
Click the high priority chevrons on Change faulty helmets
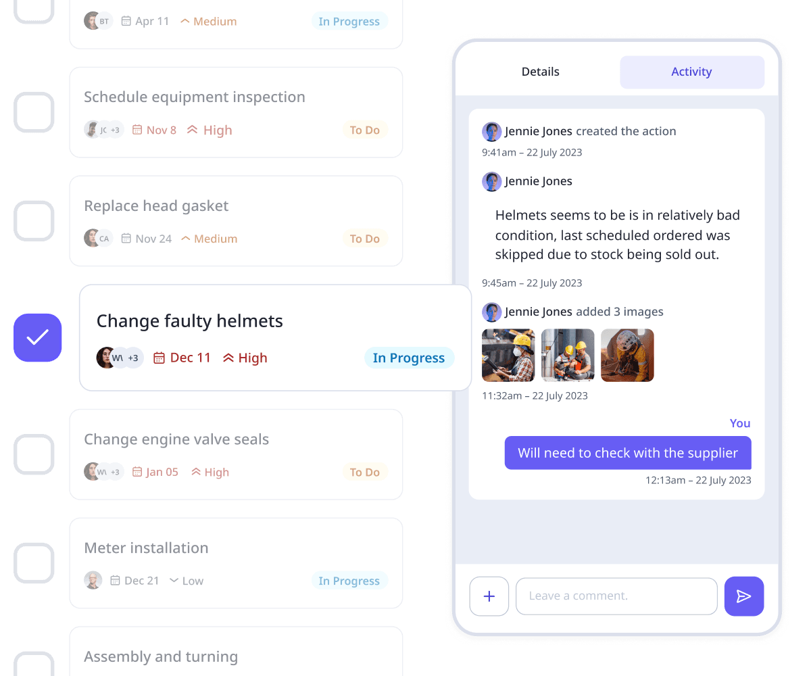[228, 358]
